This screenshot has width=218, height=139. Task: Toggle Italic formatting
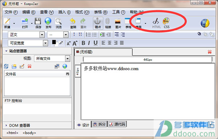89,43
